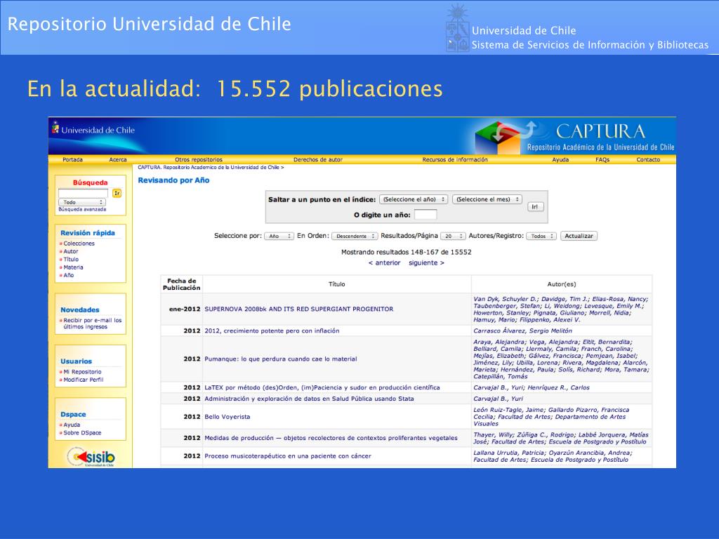Open 'Administración y exploración de datos' title
This screenshot has height=539, width=719.
(x=309, y=399)
